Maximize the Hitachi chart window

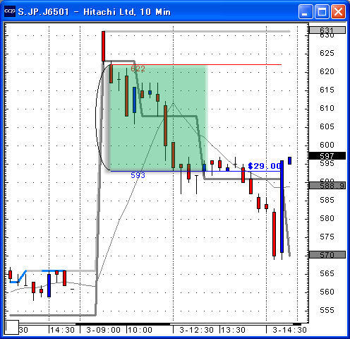[322, 11]
